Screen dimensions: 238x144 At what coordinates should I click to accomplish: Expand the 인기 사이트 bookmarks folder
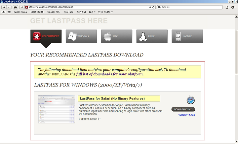(x=105, y=12)
